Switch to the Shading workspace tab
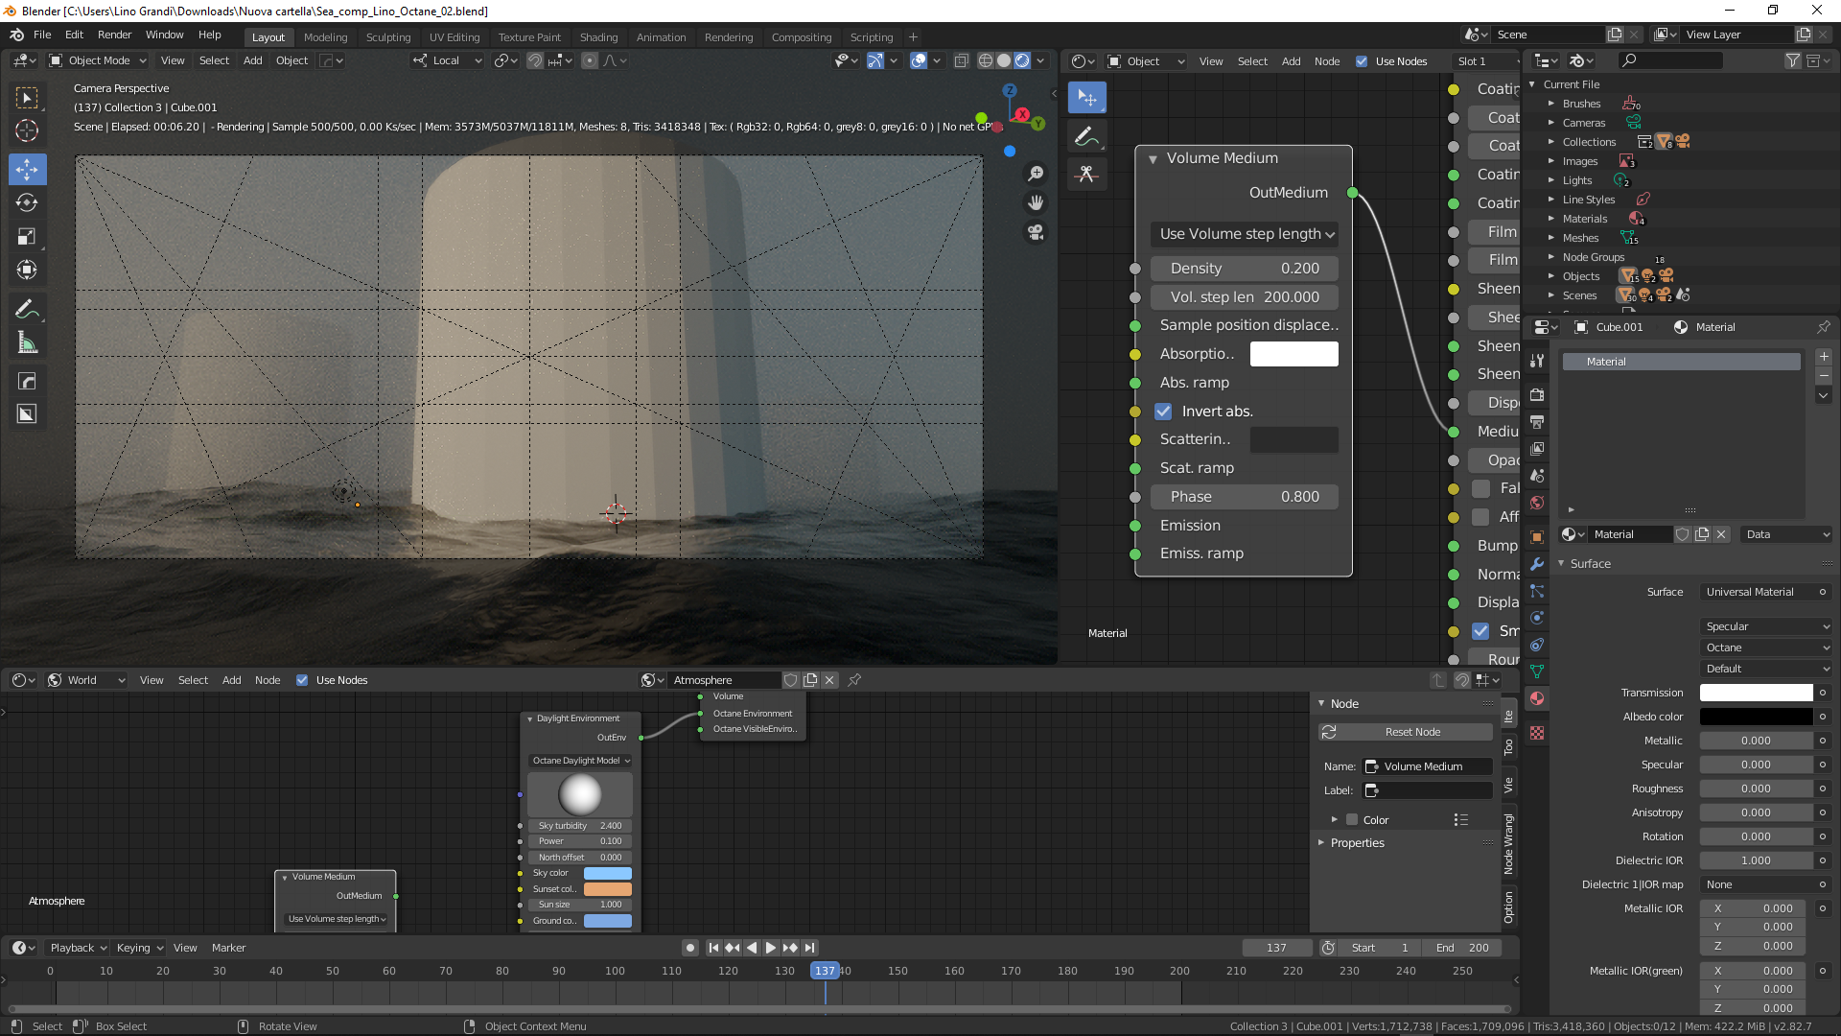The height and width of the screenshot is (1036, 1841). click(x=598, y=37)
